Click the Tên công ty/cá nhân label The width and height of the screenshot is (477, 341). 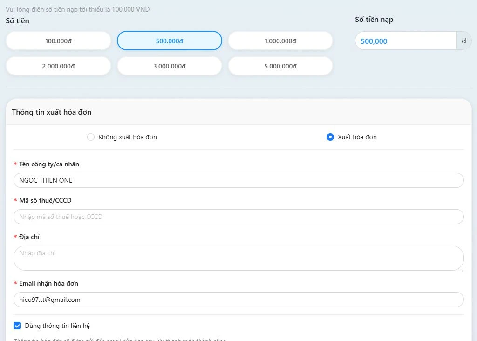[49, 164]
